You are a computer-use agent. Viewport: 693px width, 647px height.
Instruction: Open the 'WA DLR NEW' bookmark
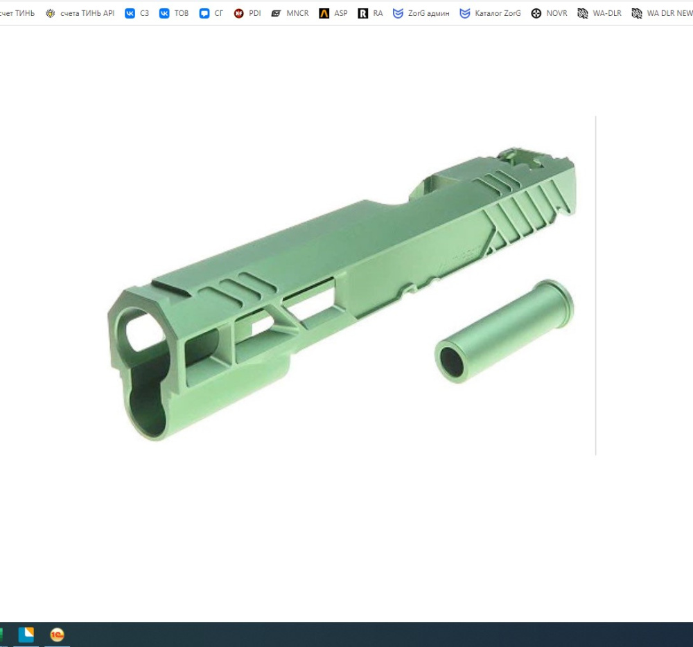[x=662, y=13]
